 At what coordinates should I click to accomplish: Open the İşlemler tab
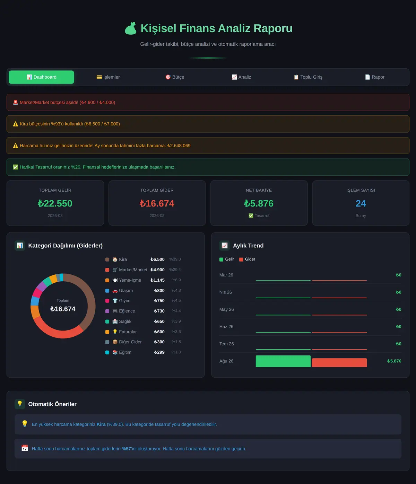pos(108,77)
